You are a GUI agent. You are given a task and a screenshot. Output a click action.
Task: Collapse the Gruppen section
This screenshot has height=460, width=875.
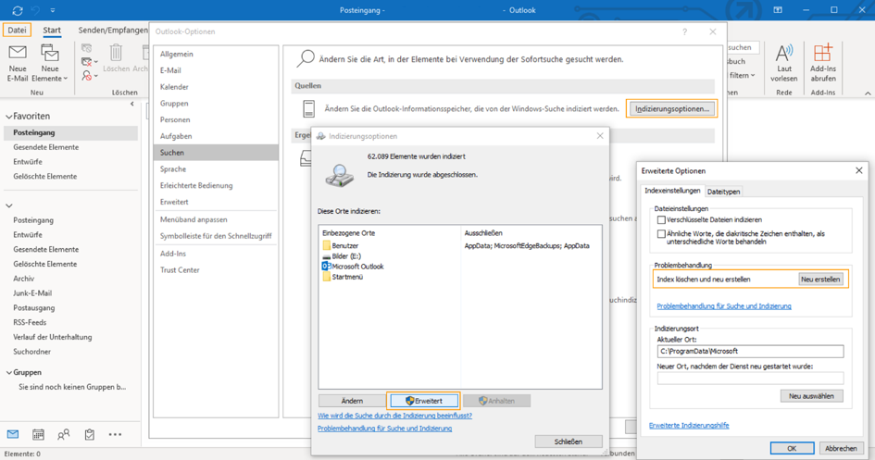pyautogui.click(x=9, y=372)
